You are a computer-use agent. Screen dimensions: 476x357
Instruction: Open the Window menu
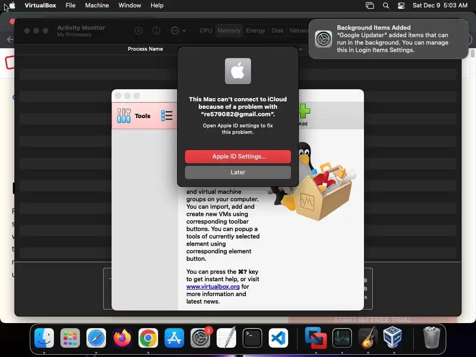click(x=130, y=5)
